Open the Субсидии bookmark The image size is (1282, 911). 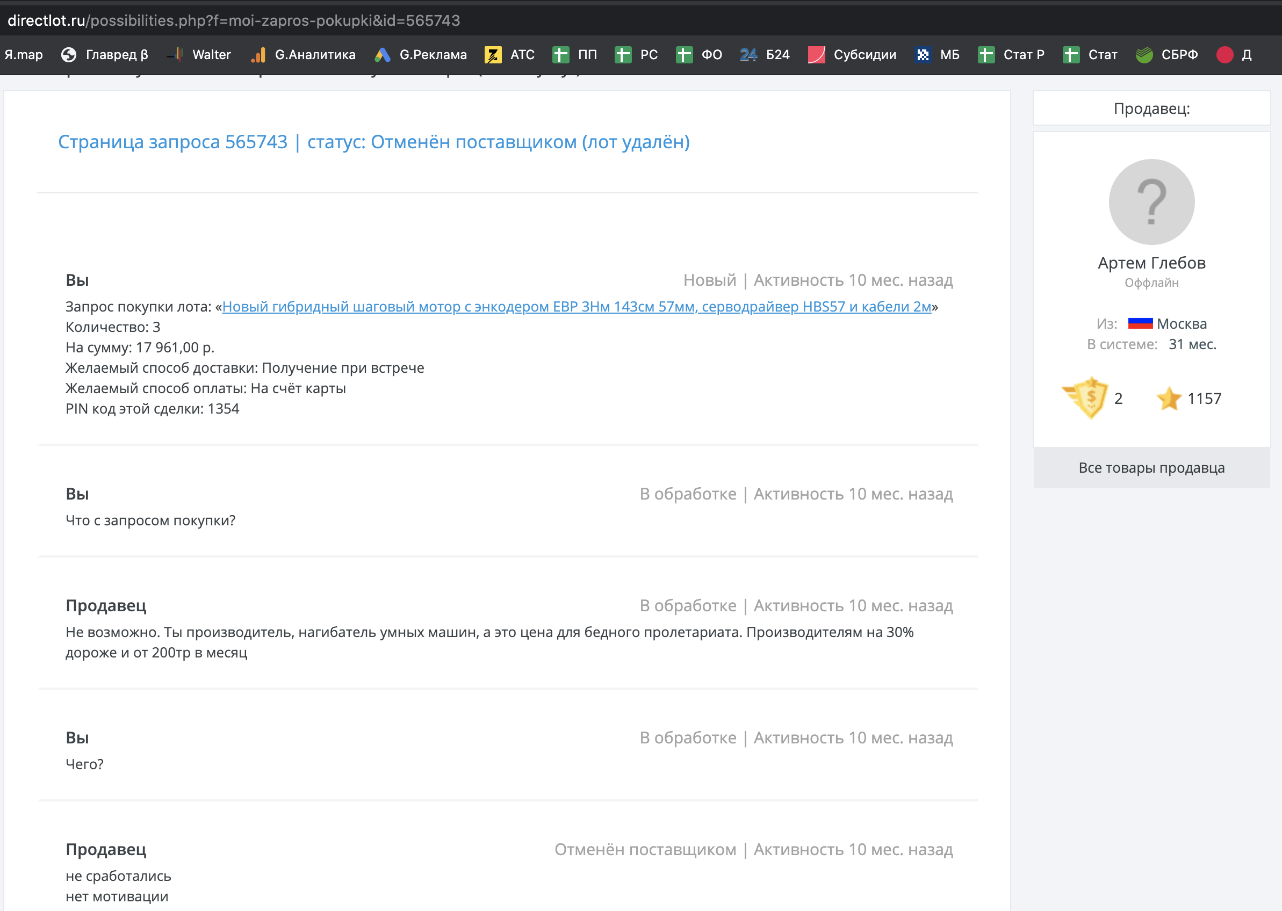click(864, 54)
